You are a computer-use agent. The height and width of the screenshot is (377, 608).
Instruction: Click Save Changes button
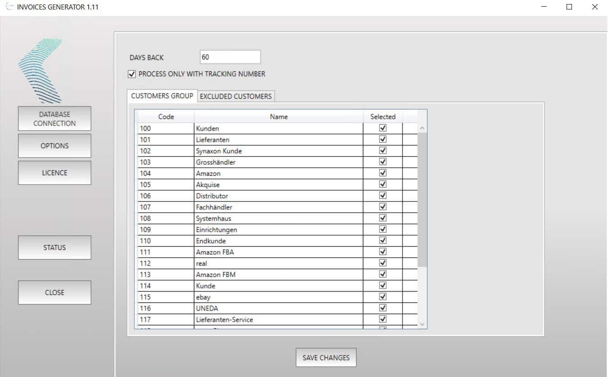point(326,358)
